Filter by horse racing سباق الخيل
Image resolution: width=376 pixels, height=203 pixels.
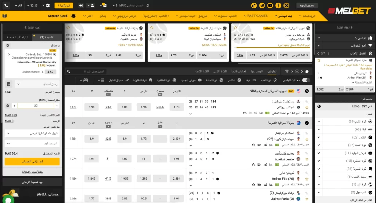[x=119, y=80]
